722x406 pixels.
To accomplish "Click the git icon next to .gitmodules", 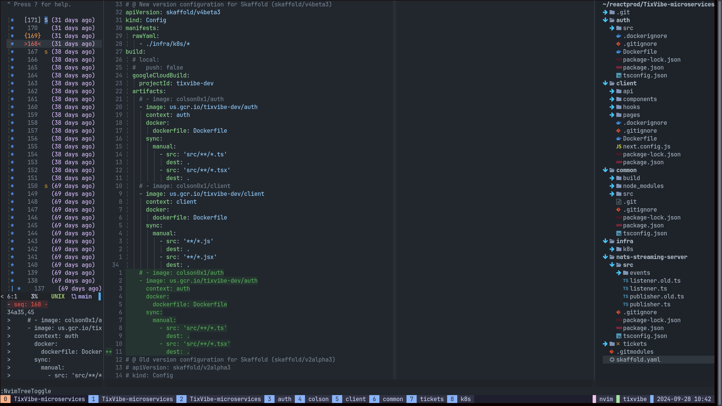I will point(612,352).
